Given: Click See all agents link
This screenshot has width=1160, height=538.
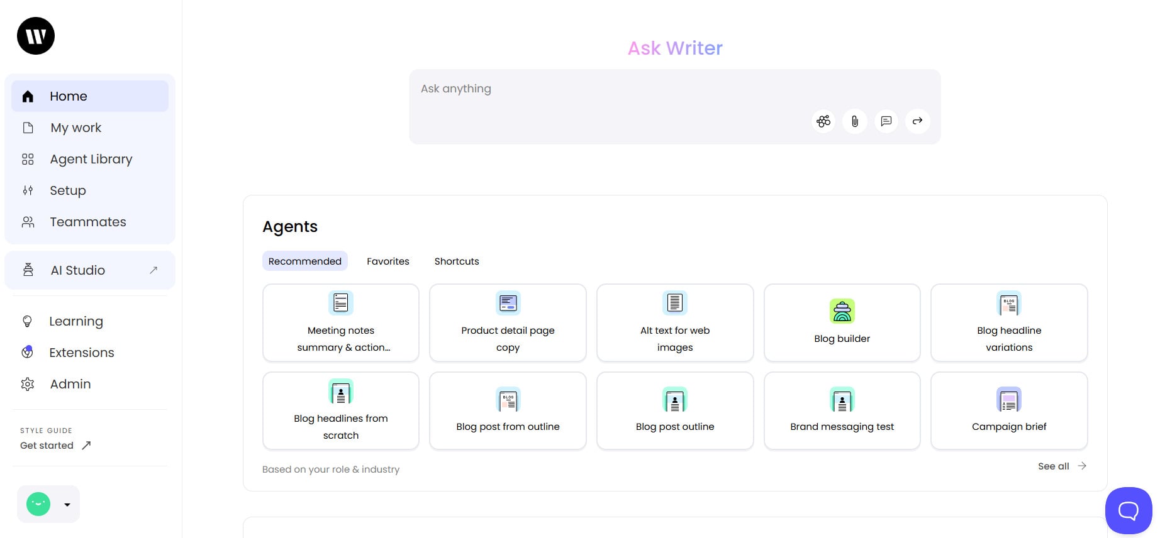Looking at the screenshot, I should [x=1054, y=466].
